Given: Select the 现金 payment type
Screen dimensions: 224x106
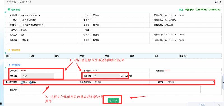Looking at the screenshot, I should (x=22, y=83).
